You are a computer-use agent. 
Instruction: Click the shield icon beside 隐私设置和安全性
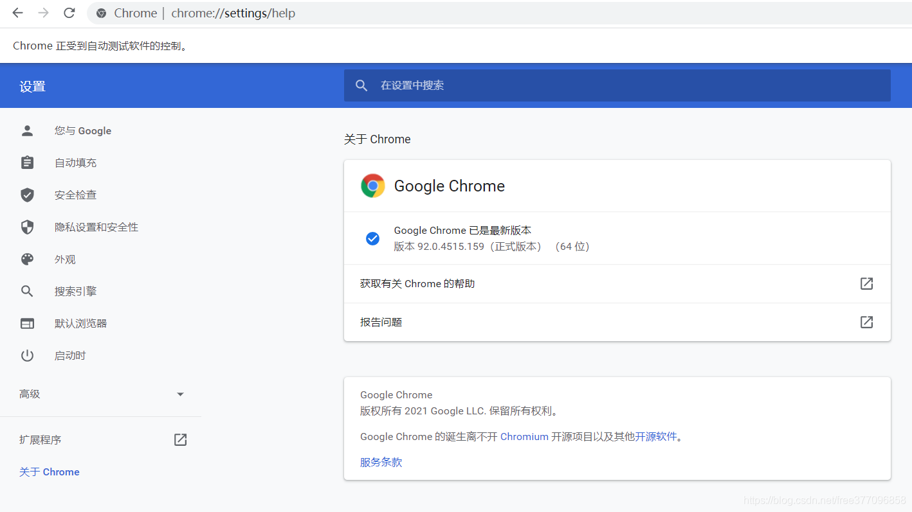coord(27,227)
